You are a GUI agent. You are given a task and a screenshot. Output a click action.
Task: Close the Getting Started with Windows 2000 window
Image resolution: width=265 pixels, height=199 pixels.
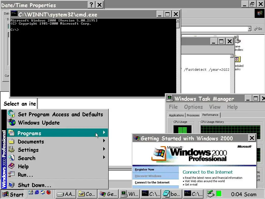click(252, 138)
